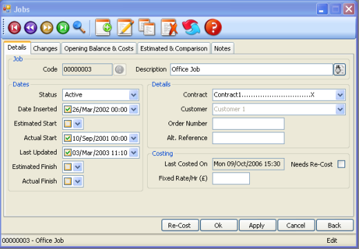
Task: Click the Re-Cost button
Action: (x=180, y=225)
